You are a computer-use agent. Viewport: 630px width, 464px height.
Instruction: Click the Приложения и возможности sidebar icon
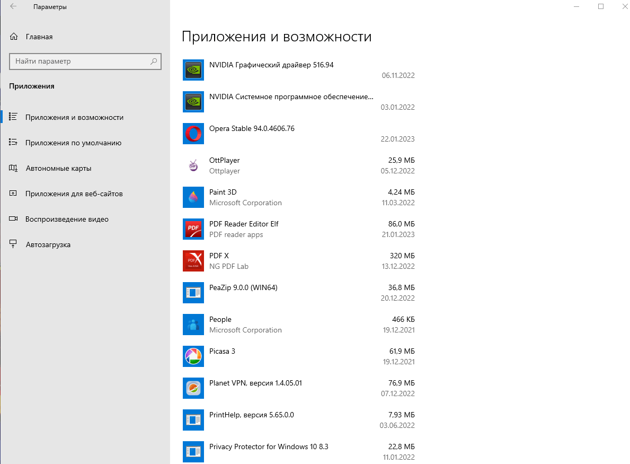(x=13, y=117)
